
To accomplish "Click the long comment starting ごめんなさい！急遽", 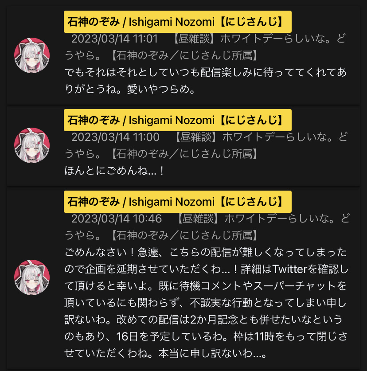I will (206, 303).
